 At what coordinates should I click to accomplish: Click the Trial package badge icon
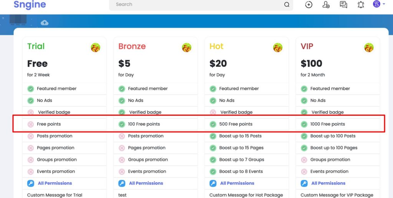tap(95, 47)
